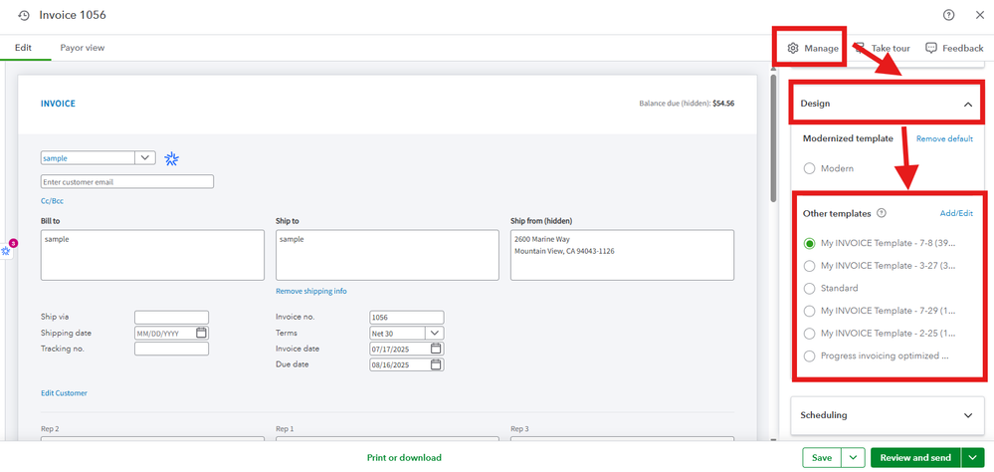This screenshot has height=472, width=994.
Task: Expand the Scheduling section chevron
Action: pyautogui.click(x=968, y=415)
